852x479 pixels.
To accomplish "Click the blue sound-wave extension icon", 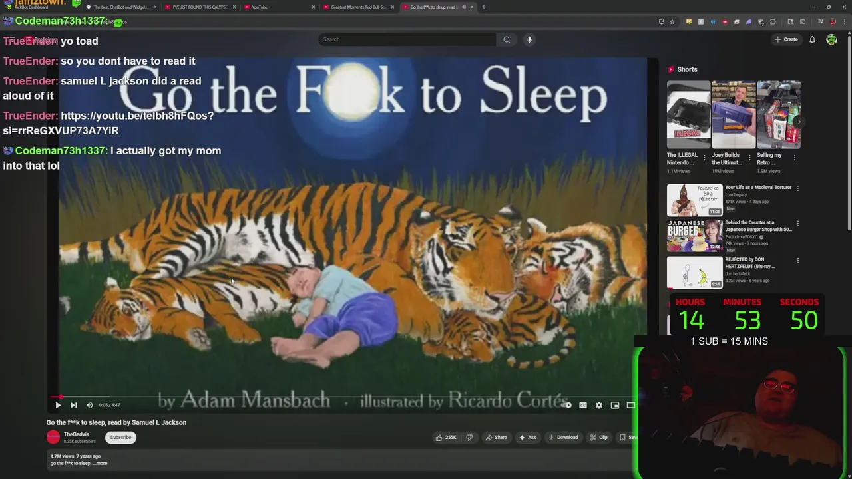I will [713, 21].
